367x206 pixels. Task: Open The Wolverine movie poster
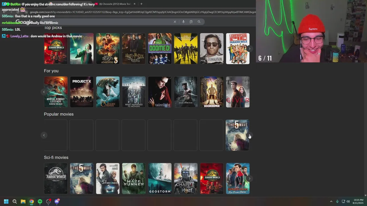186,92
